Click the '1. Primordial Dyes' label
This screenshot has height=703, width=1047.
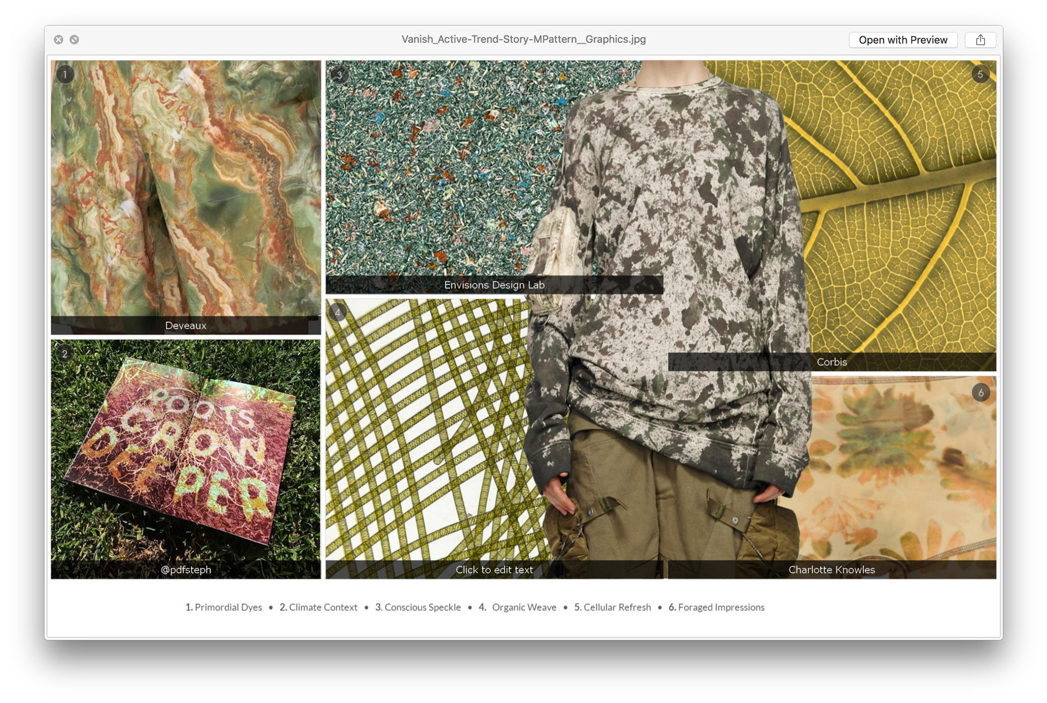[x=224, y=607]
